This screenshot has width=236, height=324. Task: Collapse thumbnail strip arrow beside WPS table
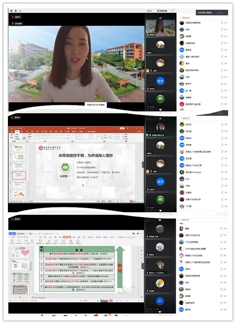143,266
